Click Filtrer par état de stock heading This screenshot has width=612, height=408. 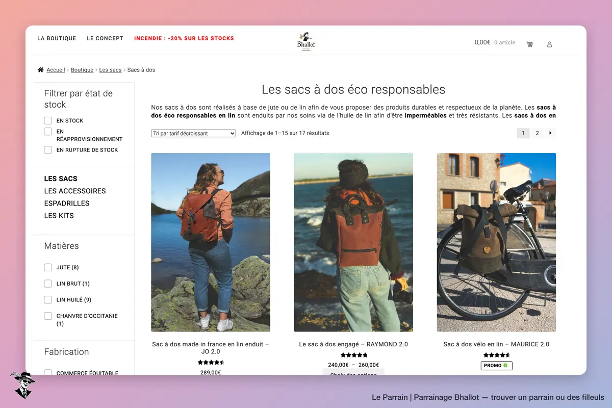pyautogui.click(x=79, y=99)
